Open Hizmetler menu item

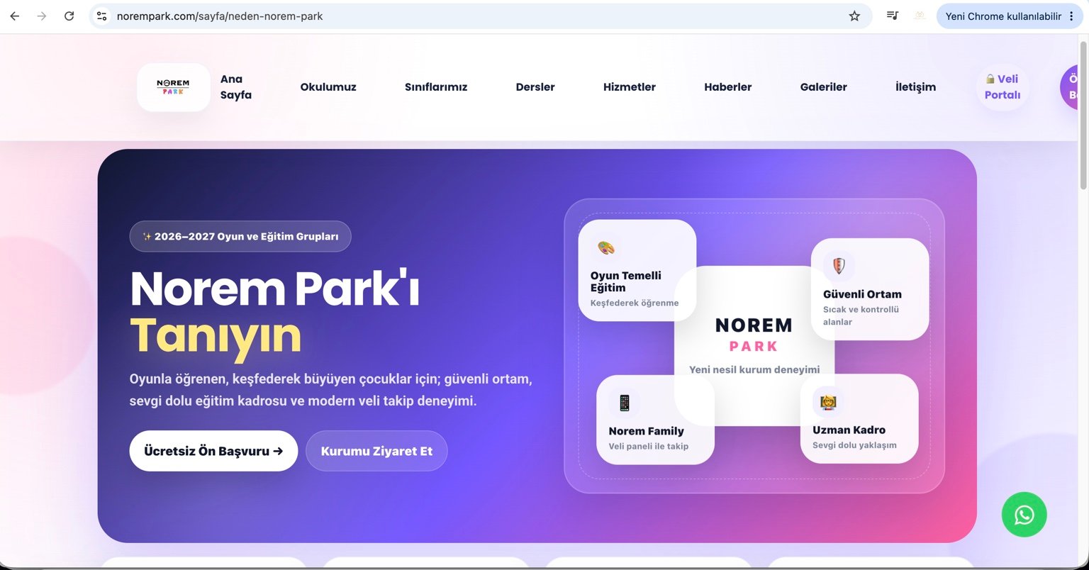pyautogui.click(x=630, y=87)
